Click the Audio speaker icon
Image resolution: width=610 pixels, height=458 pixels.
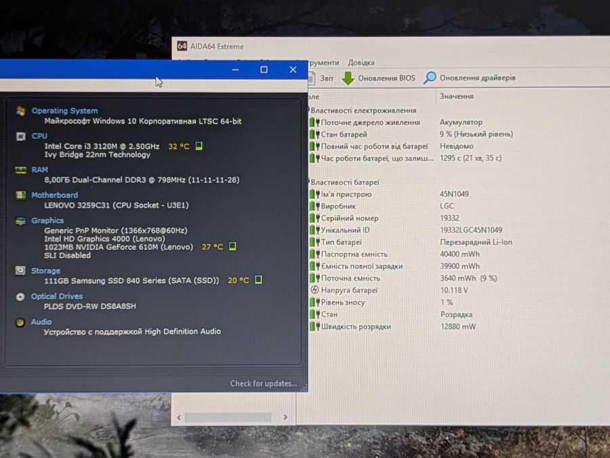(20, 322)
